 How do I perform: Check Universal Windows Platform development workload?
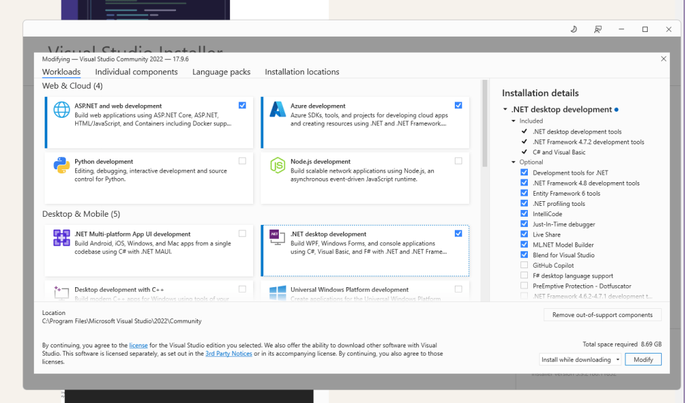point(458,289)
